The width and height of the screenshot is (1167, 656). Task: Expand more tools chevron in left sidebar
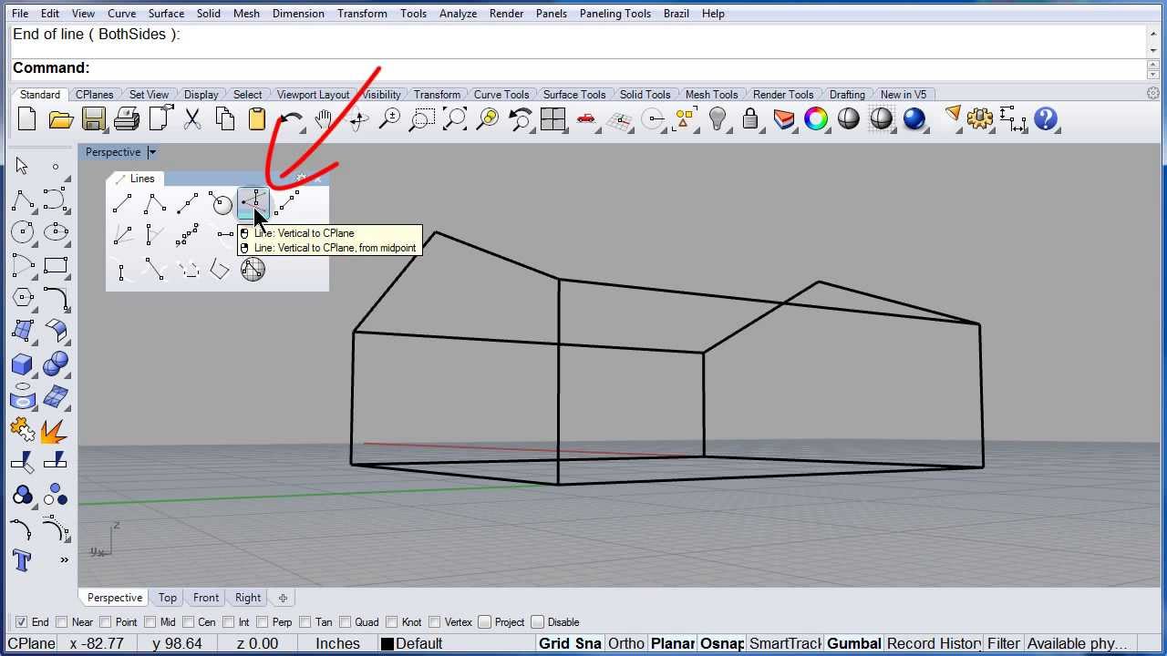coord(64,559)
